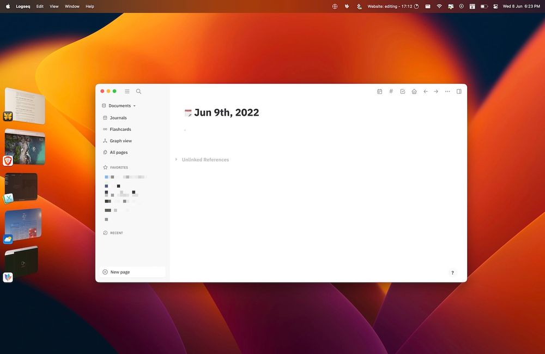Navigate forward with the right arrow
This screenshot has width=545, height=354.
click(x=436, y=91)
